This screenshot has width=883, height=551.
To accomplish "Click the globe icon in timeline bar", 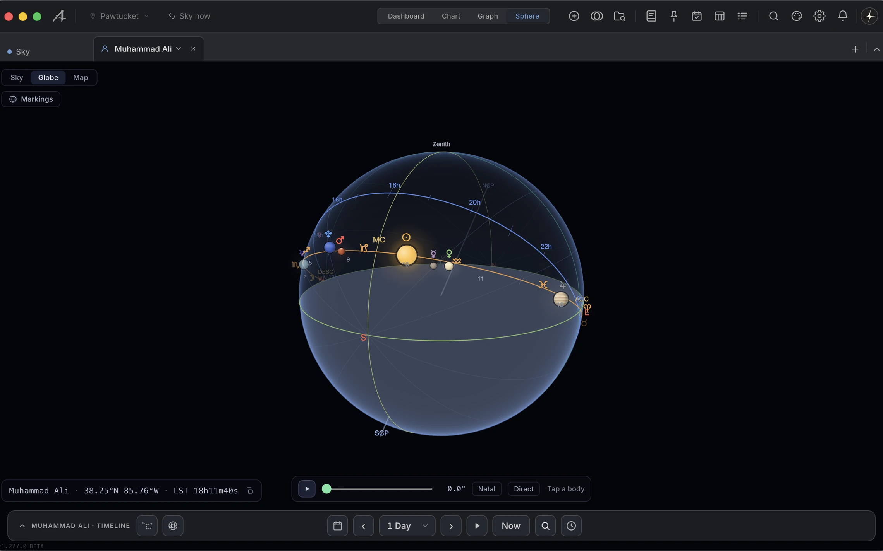I will pyautogui.click(x=173, y=525).
